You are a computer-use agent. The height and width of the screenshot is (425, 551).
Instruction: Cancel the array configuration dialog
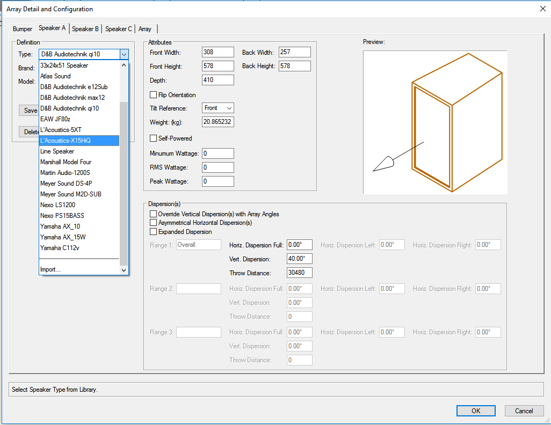[x=524, y=411]
